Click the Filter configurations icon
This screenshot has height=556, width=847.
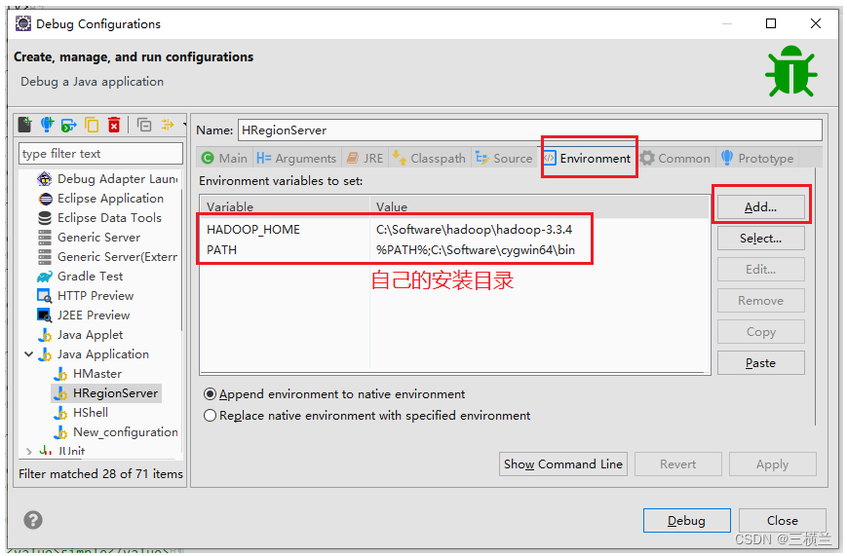[x=168, y=125]
